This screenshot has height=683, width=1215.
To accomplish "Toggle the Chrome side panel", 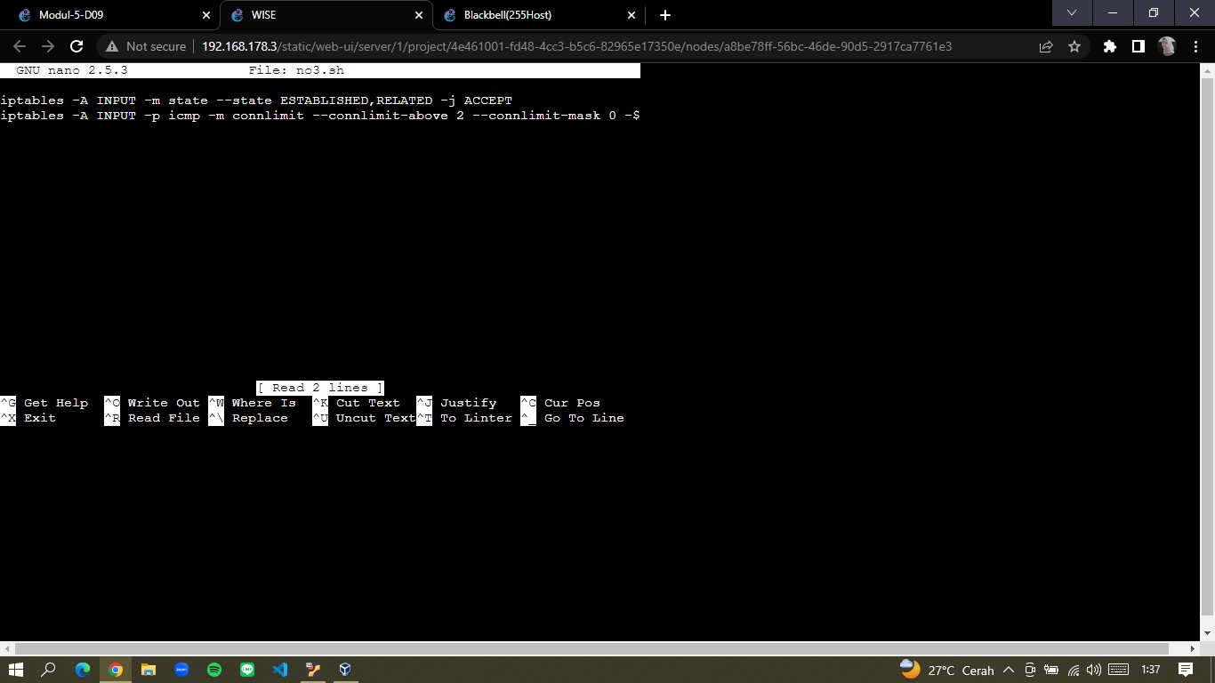I will point(1138,46).
